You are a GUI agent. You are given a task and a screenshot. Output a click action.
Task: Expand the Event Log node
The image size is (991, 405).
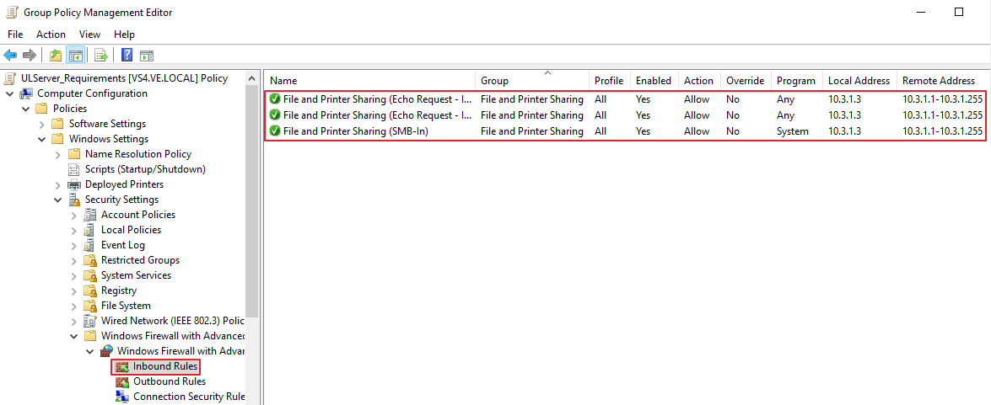point(74,245)
